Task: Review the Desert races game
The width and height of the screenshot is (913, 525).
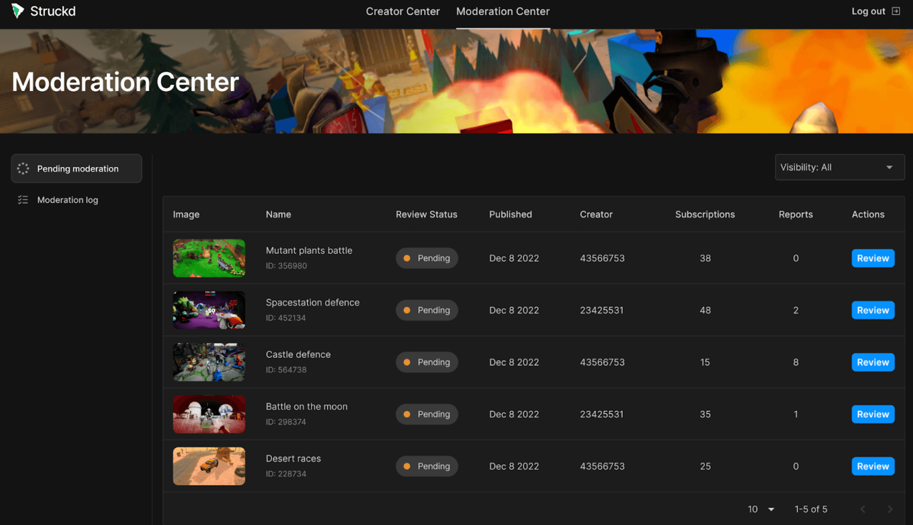Action: click(873, 466)
